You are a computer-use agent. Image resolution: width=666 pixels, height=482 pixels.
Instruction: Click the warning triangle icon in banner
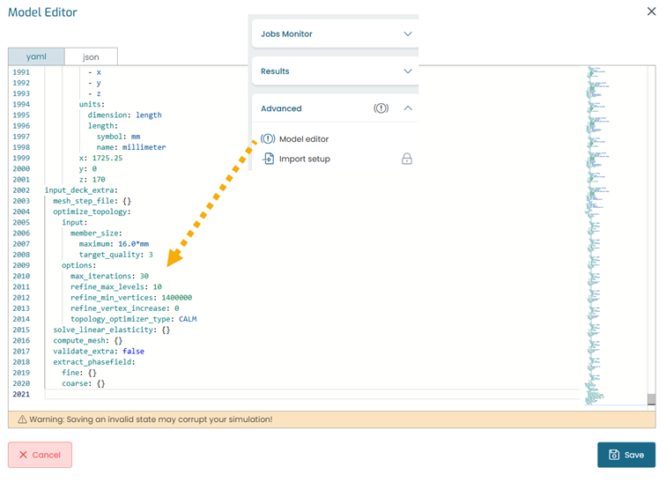click(x=22, y=419)
